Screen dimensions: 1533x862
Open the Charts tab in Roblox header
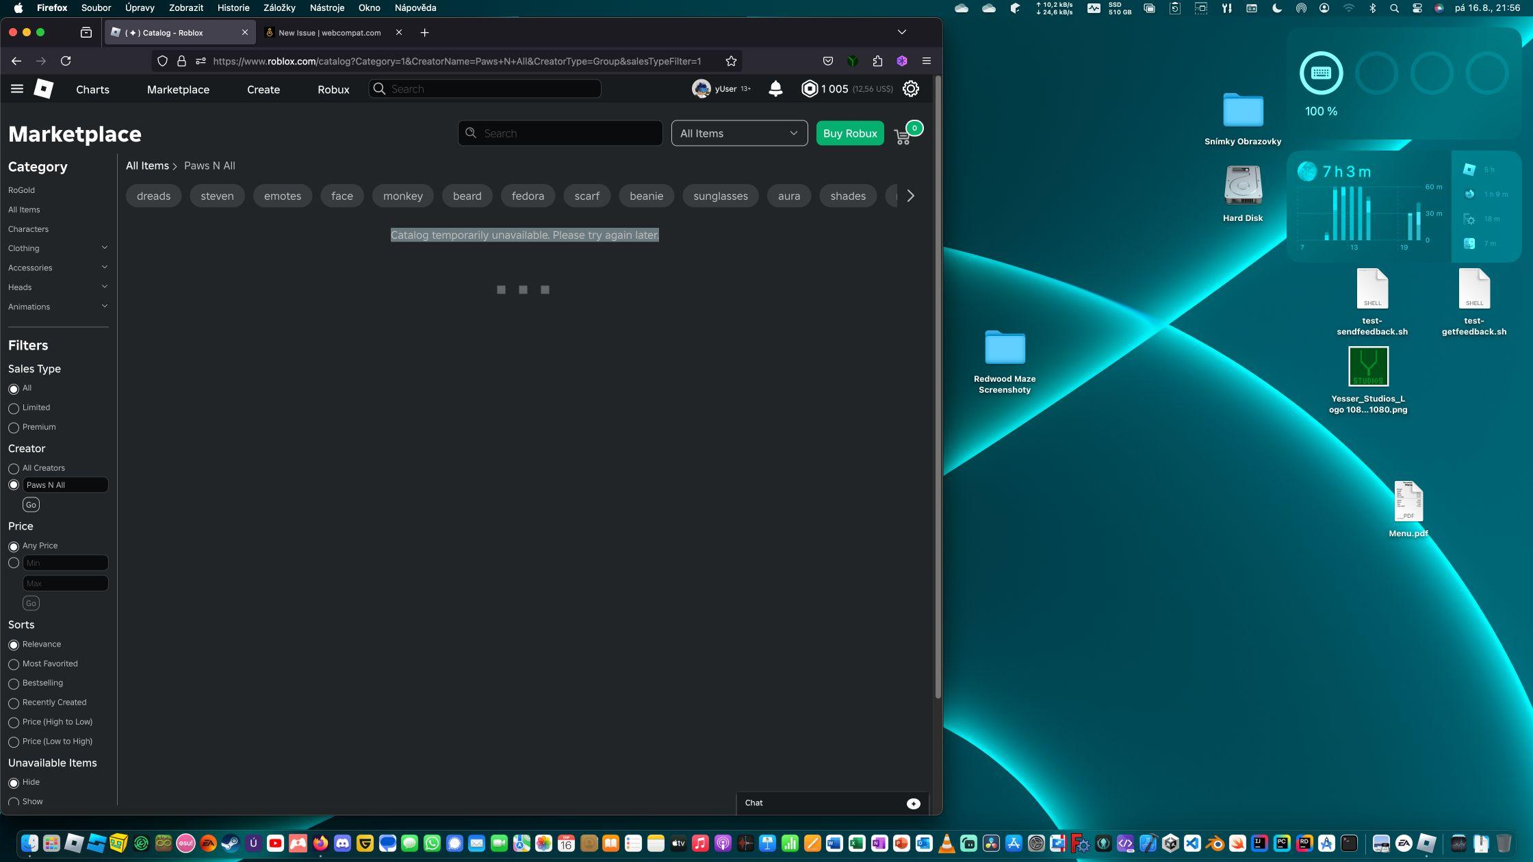tap(92, 90)
